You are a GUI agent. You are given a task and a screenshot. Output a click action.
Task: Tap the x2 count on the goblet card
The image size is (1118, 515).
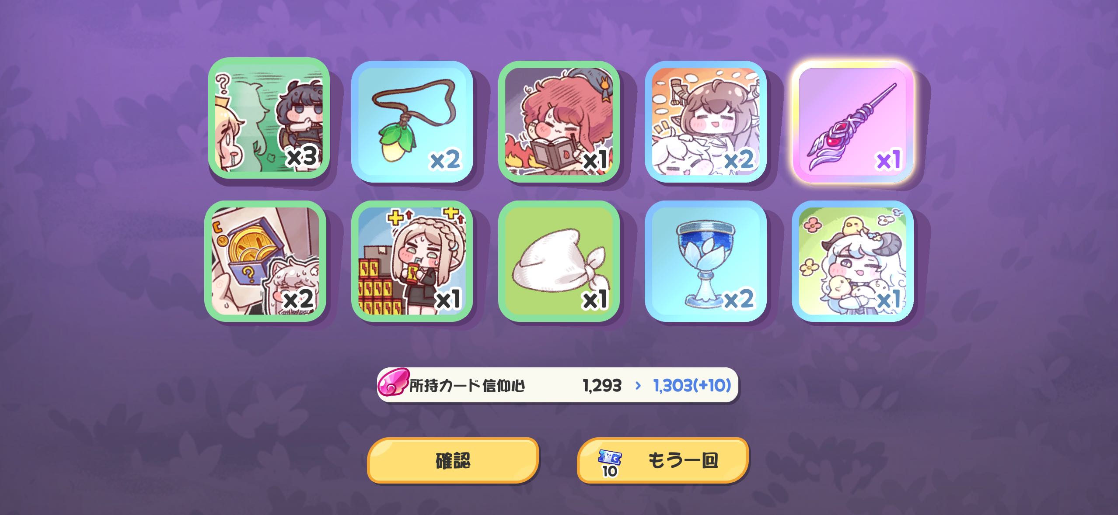tap(739, 299)
